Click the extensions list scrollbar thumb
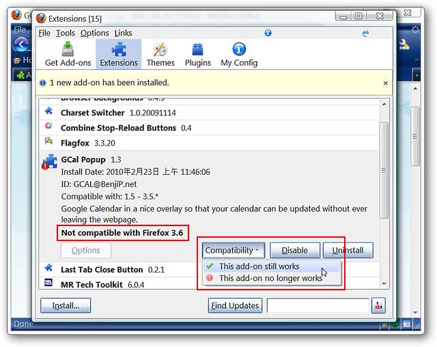The width and height of the screenshot is (437, 347). 384,170
